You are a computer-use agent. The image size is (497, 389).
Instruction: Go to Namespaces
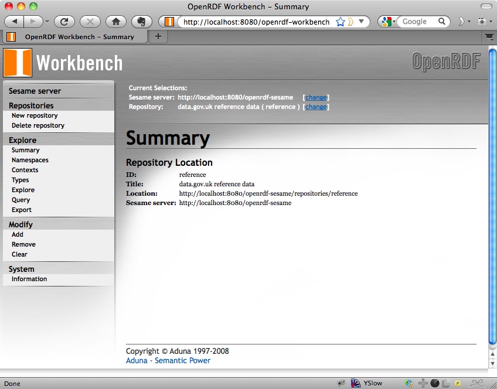point(30,160)
